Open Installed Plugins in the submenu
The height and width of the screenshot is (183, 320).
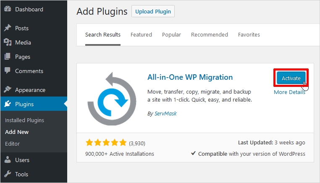[x=24, y=120]
